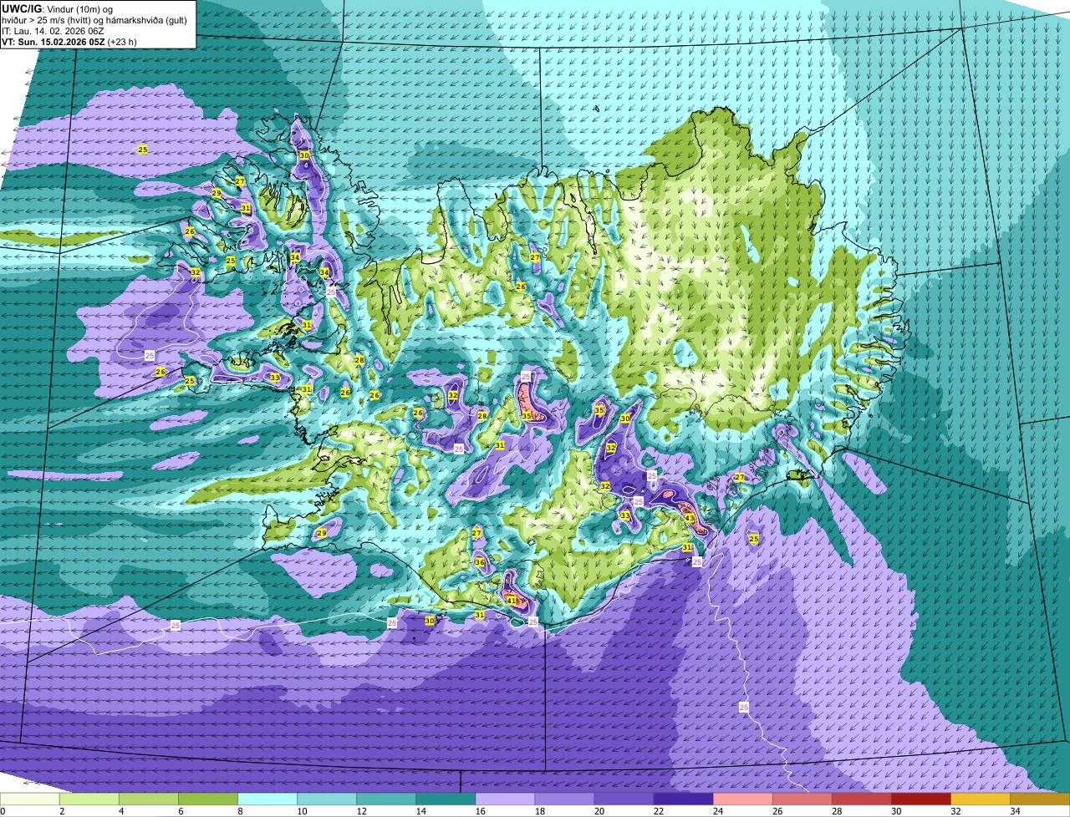Click the dark gold above-34 m/s legend swatch
Viewport: 1070px width, 817px height.
click(x=1040, y=799)
